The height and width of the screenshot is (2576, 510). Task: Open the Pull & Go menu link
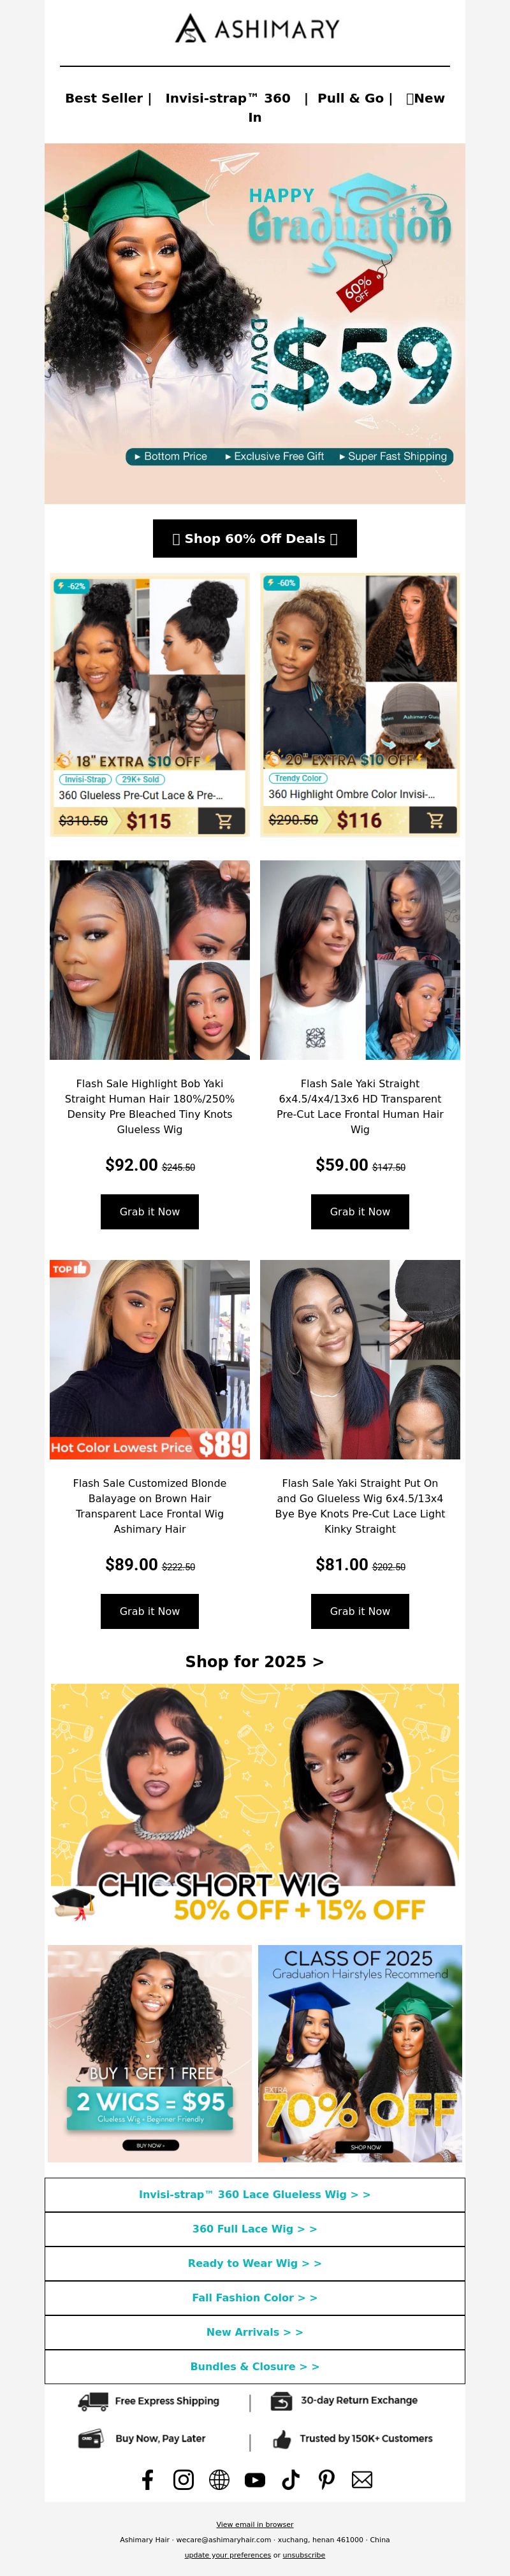click(x=350, y=98)
